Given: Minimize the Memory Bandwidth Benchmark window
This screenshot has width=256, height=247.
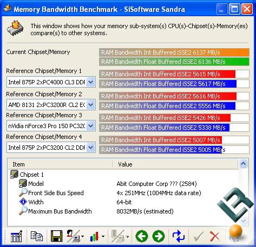Looking at the screenshot, I should 221,9.
